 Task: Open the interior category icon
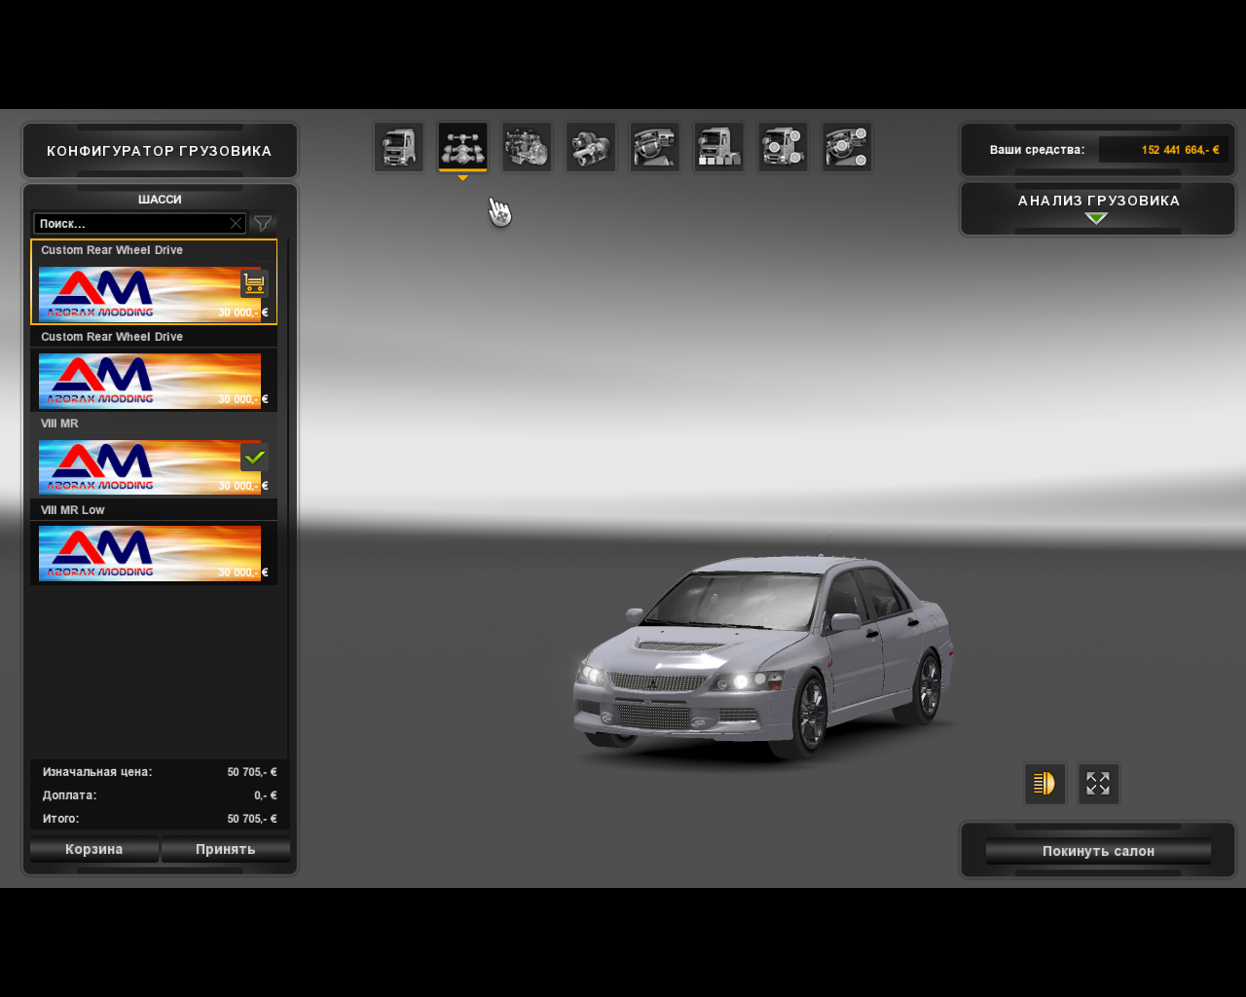tap(655, 146)
